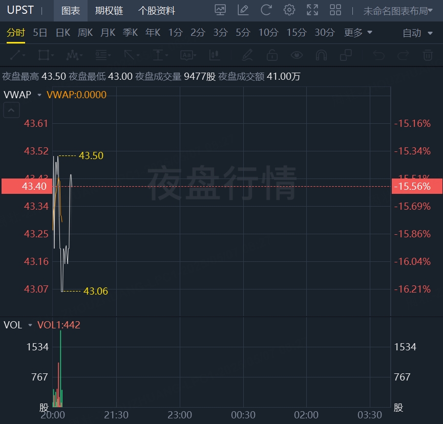
Task: Select the 5日 timeframe
Action: tap(40, 32)
